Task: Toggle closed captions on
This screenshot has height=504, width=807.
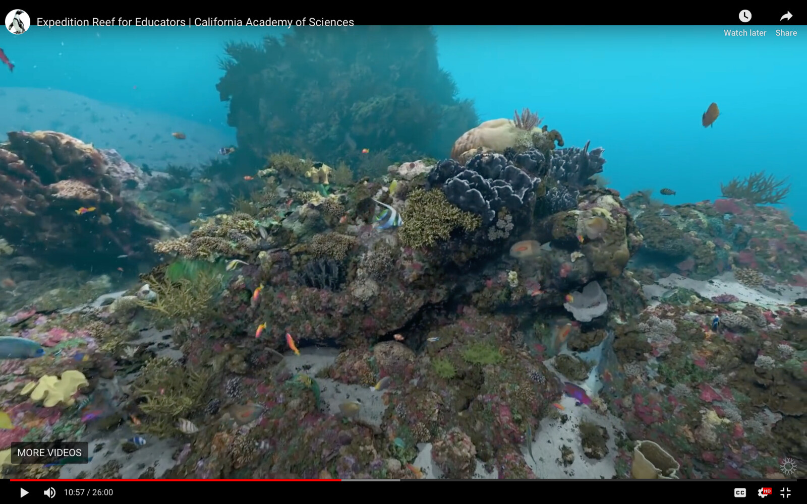Action: click(740, 492)
